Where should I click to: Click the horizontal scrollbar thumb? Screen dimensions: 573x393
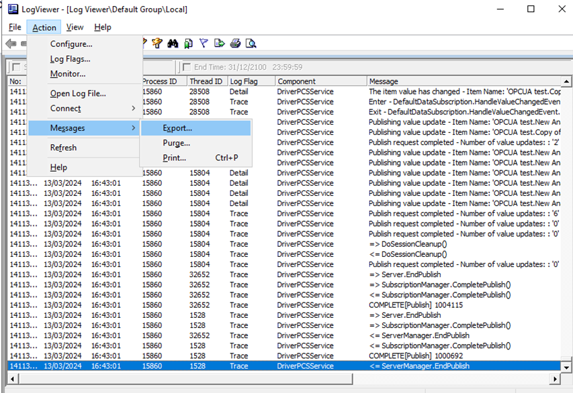(185, 379)
